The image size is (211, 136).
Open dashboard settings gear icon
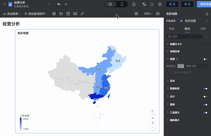(160, 4)
